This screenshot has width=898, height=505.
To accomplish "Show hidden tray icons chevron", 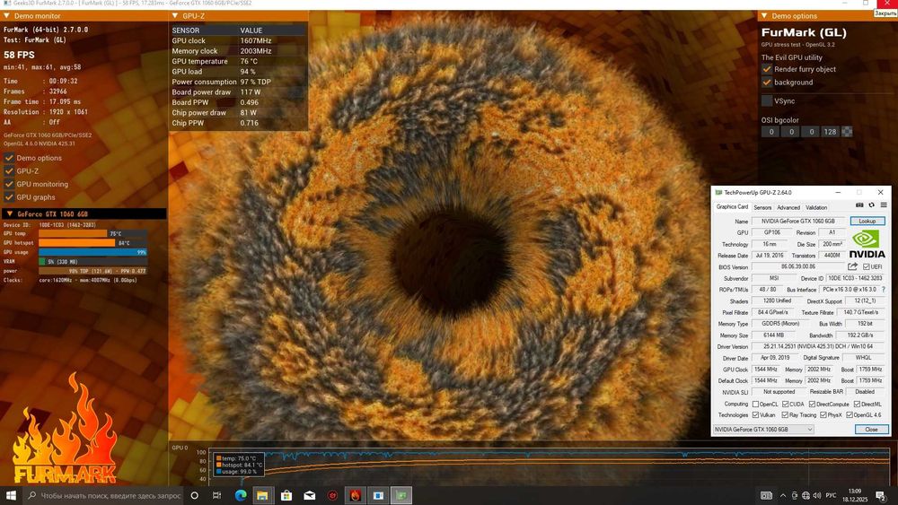I will coord(782,495).
